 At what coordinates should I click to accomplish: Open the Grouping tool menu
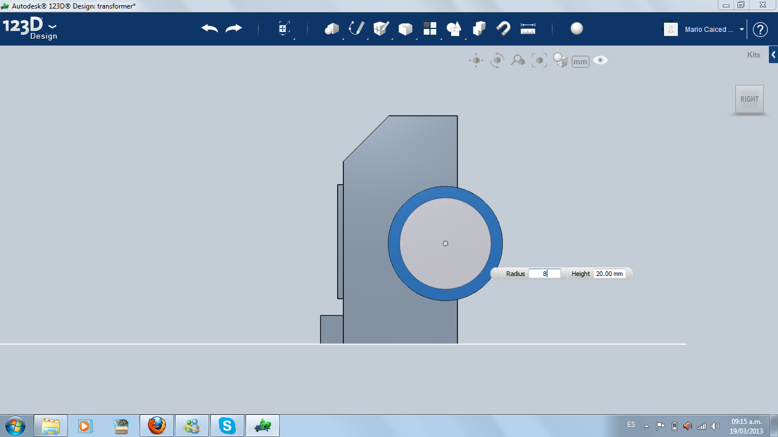[x=454, y=28]
